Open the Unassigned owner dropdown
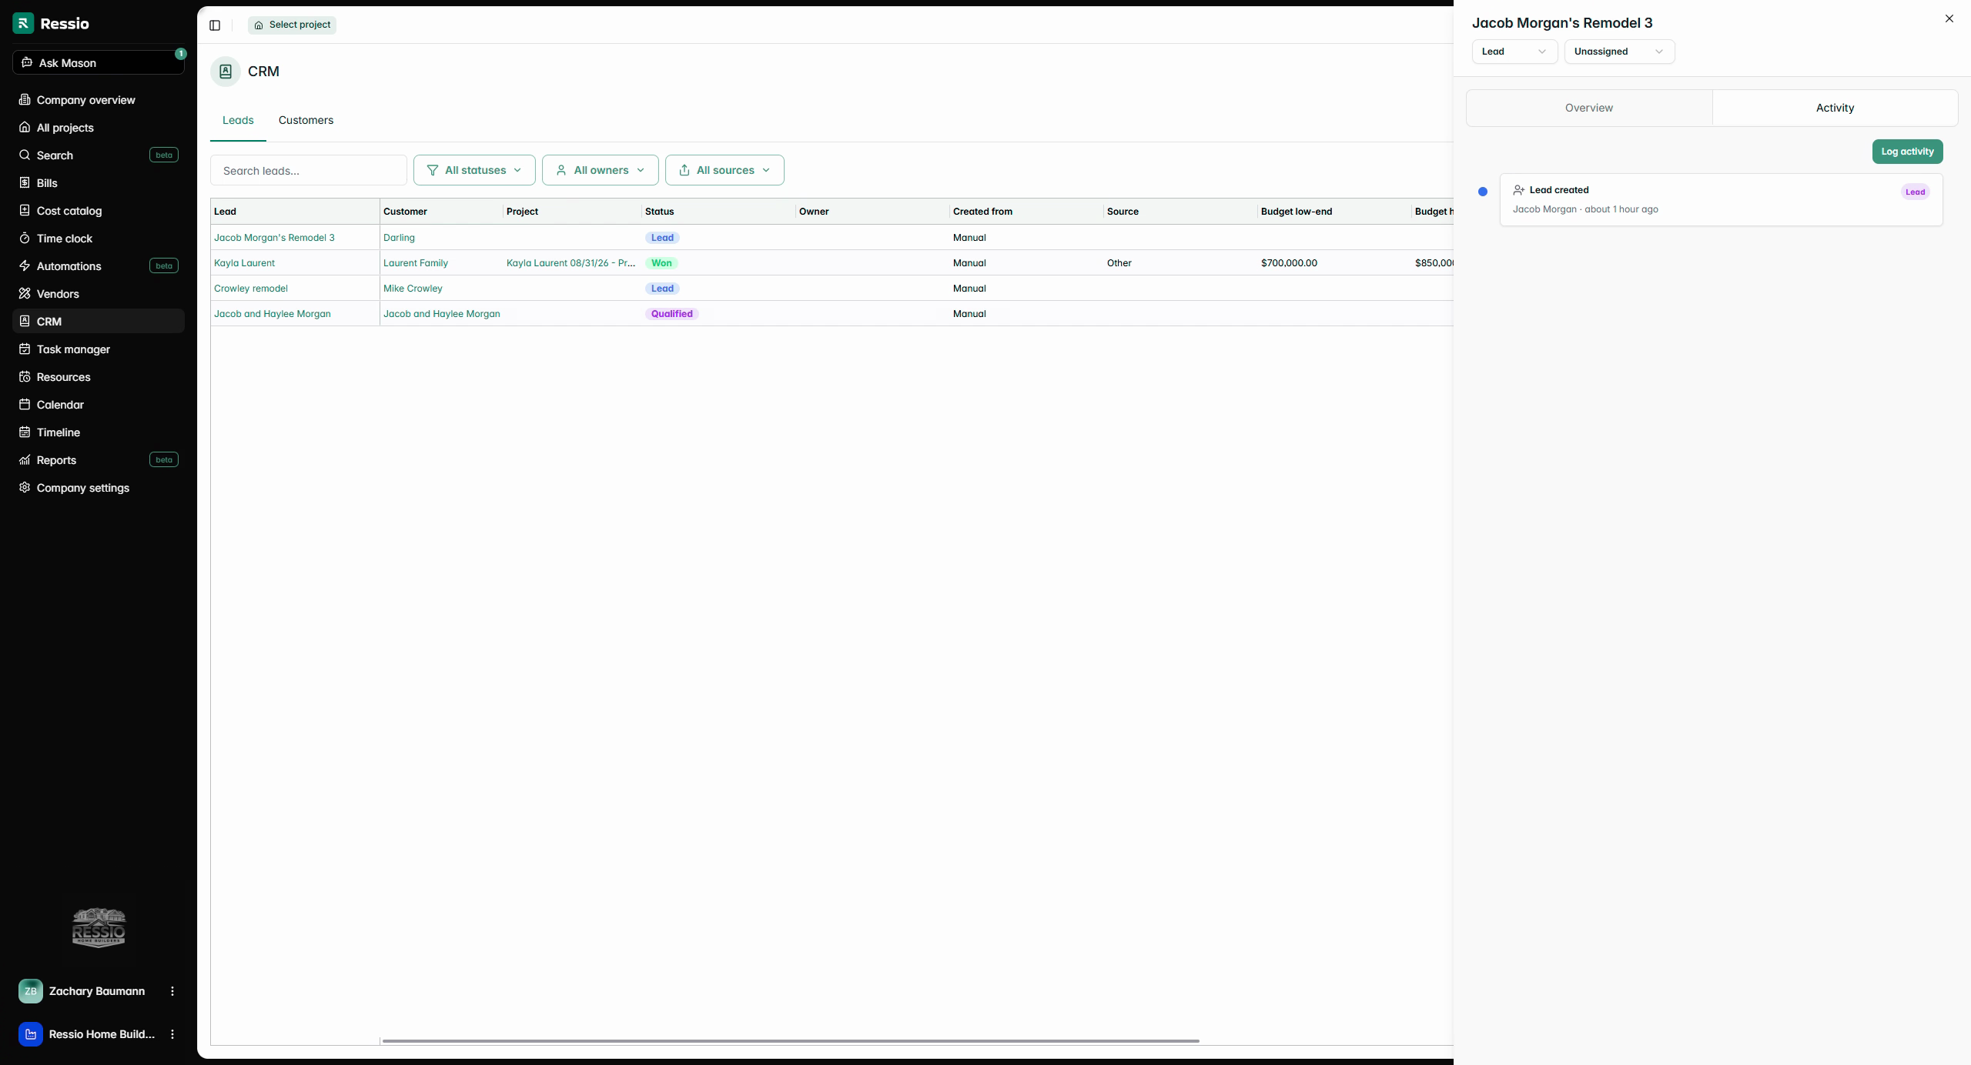The width and height of the screenshot is (1971, 1065). click(1619, 52)
